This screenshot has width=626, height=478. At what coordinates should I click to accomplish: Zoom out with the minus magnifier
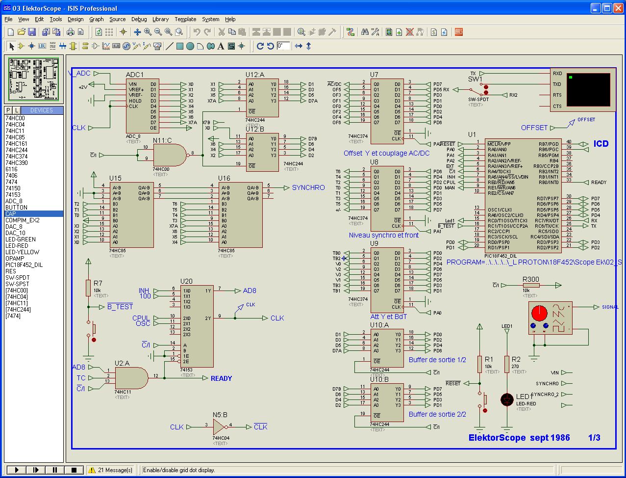click(x=158, y=32)
